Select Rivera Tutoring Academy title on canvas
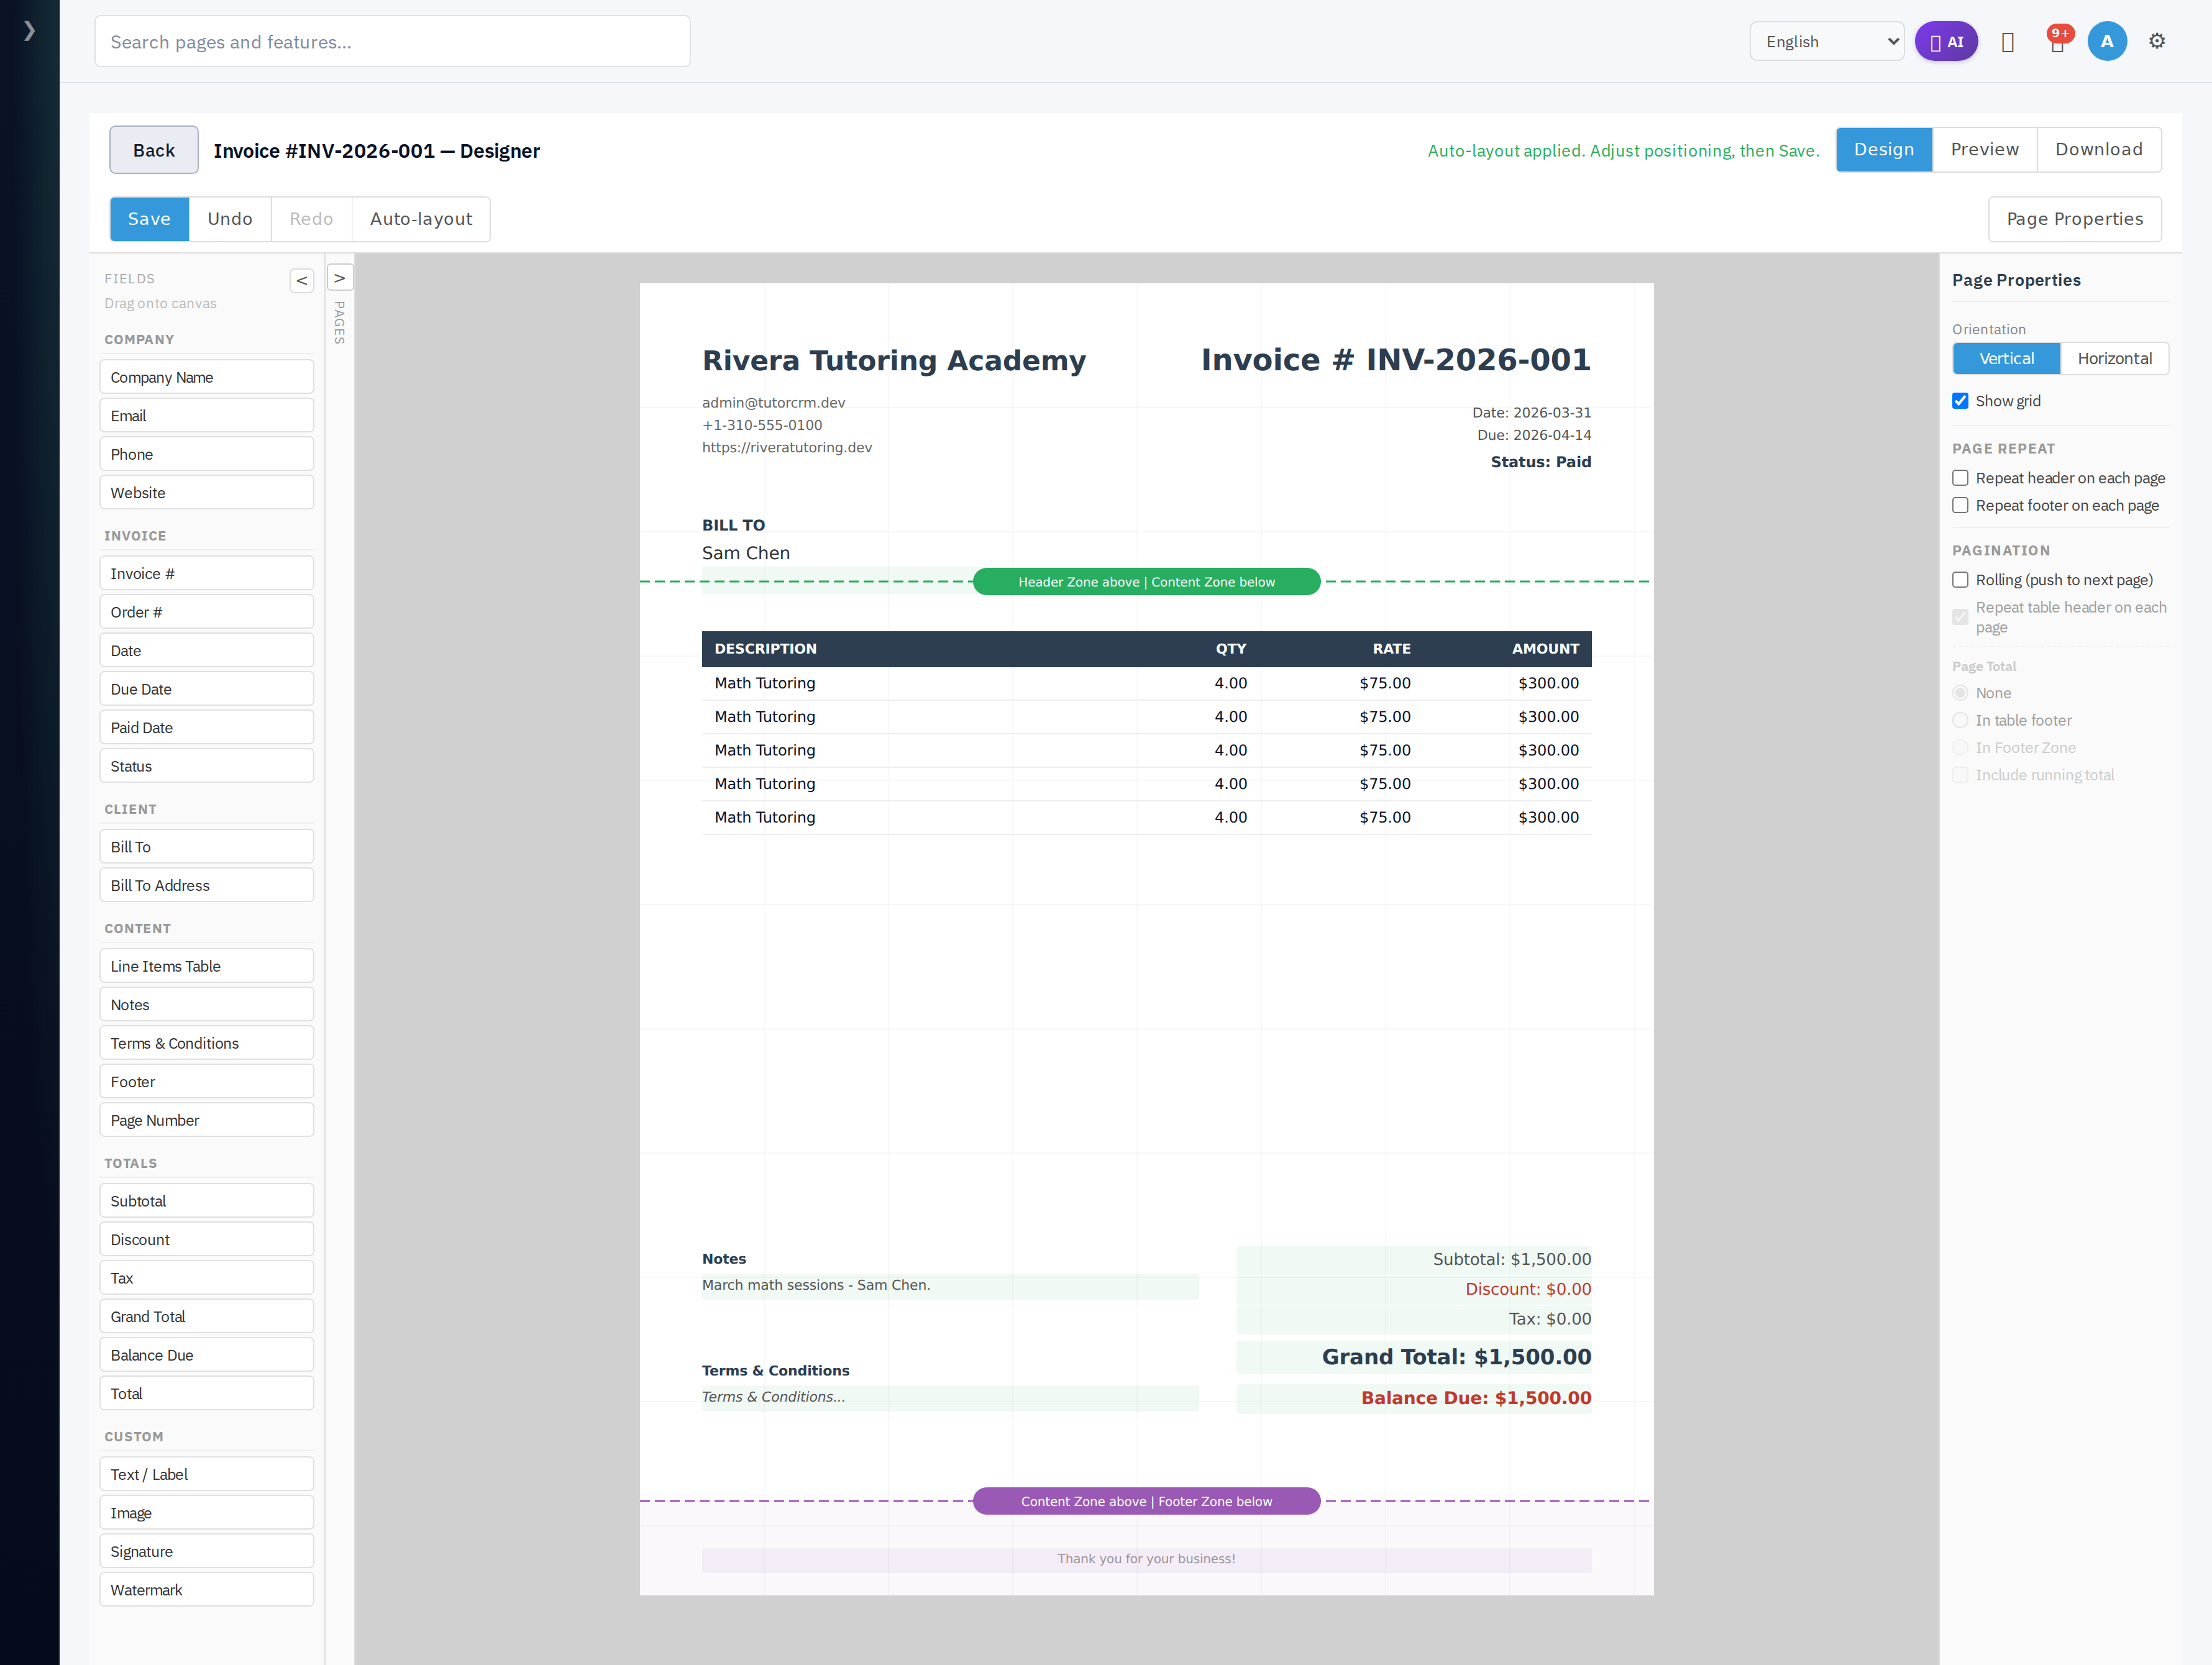The image size is (2212, 1665). (893, 360)
